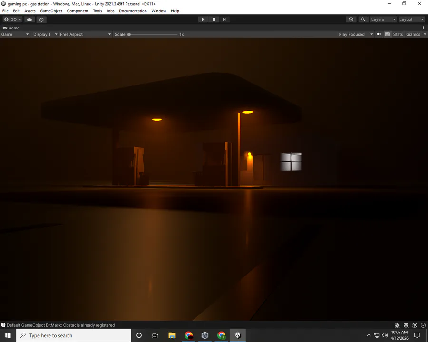
Task: Click the taskbar search box
Action: [73, 335]
